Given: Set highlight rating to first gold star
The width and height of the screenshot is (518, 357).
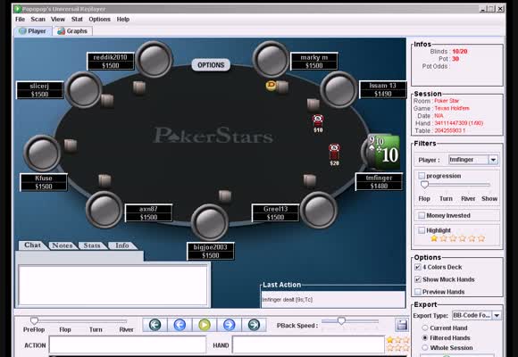Looking at the screenshot, I should pos(434,238).
